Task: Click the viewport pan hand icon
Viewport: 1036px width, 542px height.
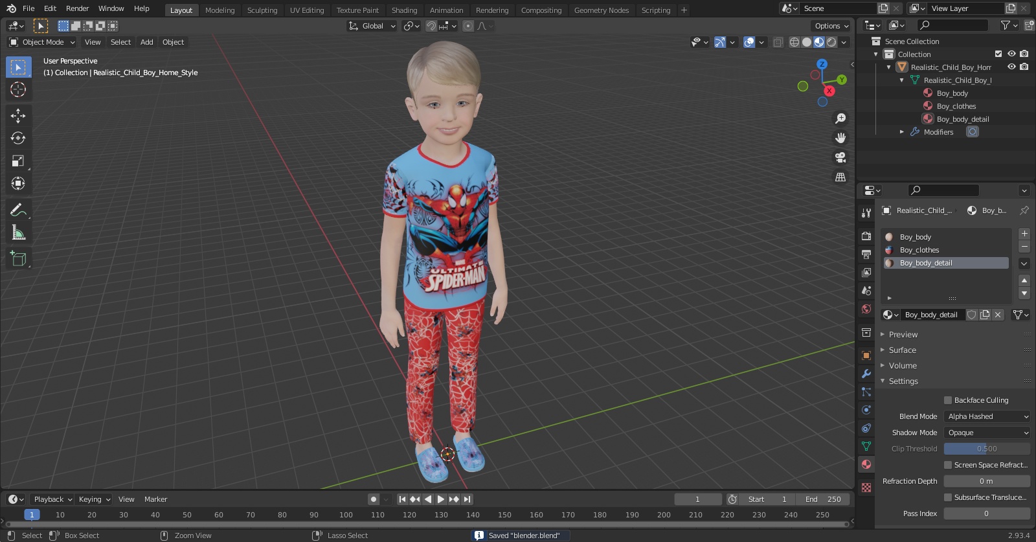Action: pyautogui.click(x=840, y=138)
